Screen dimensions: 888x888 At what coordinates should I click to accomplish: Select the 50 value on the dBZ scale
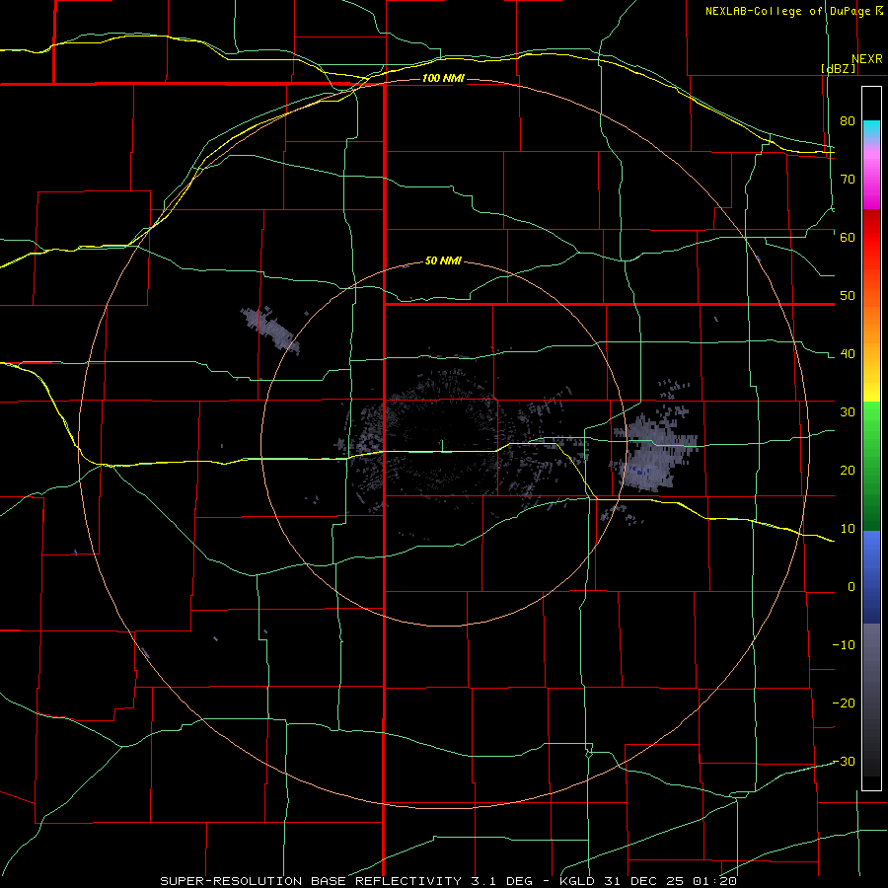848,296
